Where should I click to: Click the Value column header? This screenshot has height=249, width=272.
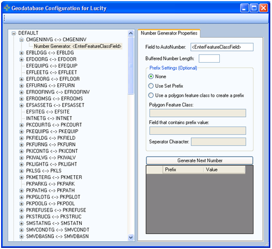tap(224, 170)
